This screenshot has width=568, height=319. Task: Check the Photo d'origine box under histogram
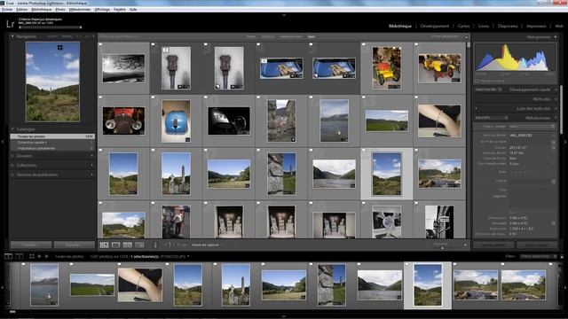[x=477, y=82]
